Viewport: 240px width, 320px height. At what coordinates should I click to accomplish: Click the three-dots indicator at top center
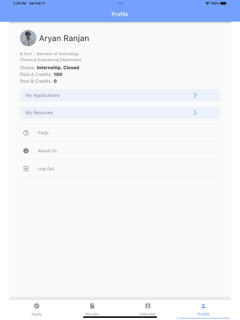pos(120,3)
